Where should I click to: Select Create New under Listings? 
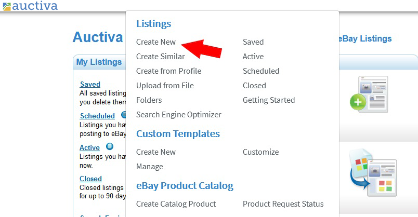point(156,42)
